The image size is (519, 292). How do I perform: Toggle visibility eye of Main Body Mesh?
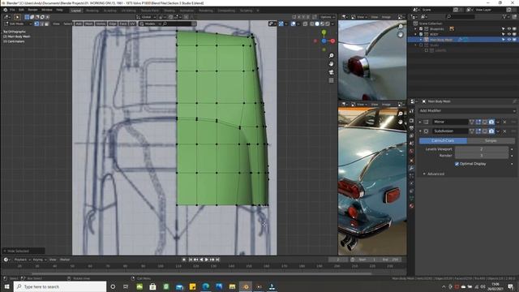point(509,40)
